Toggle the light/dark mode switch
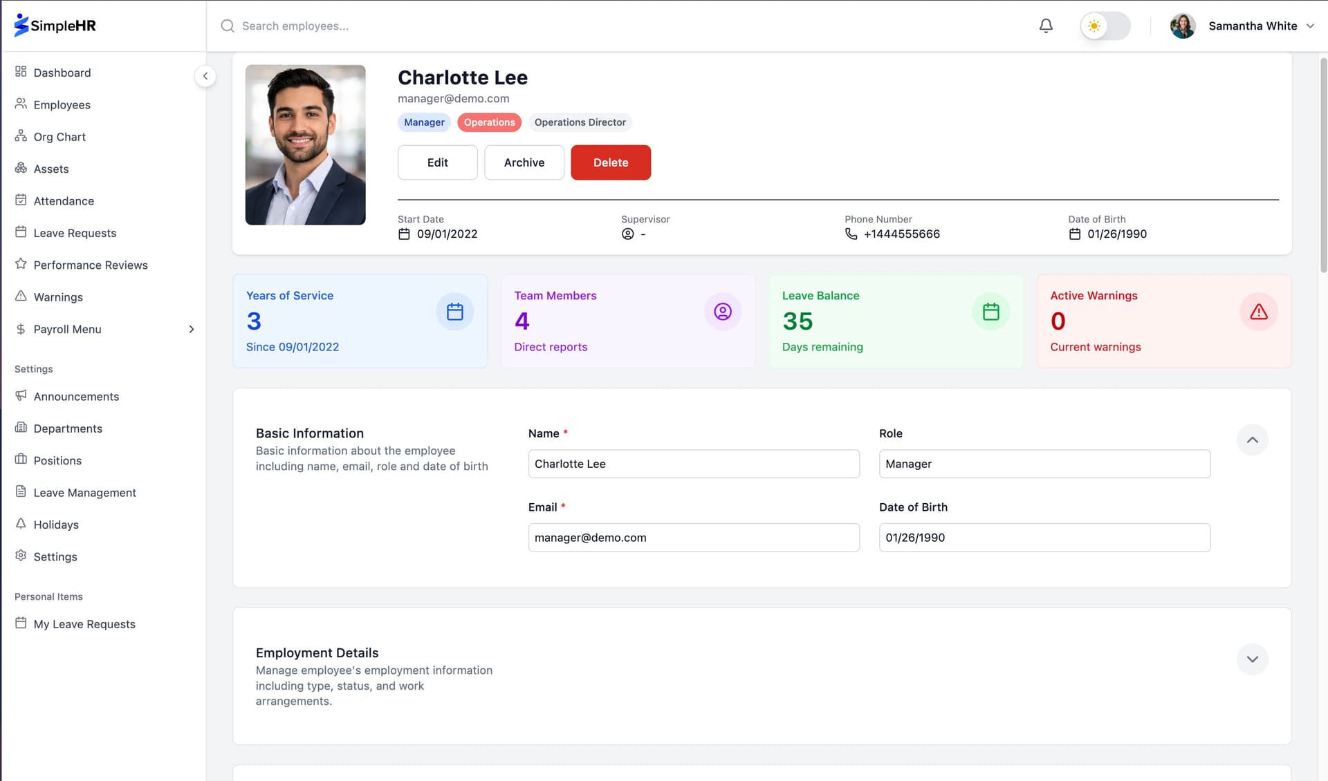This screenshot has width=1328, height=781. (x=1105, y=26)
